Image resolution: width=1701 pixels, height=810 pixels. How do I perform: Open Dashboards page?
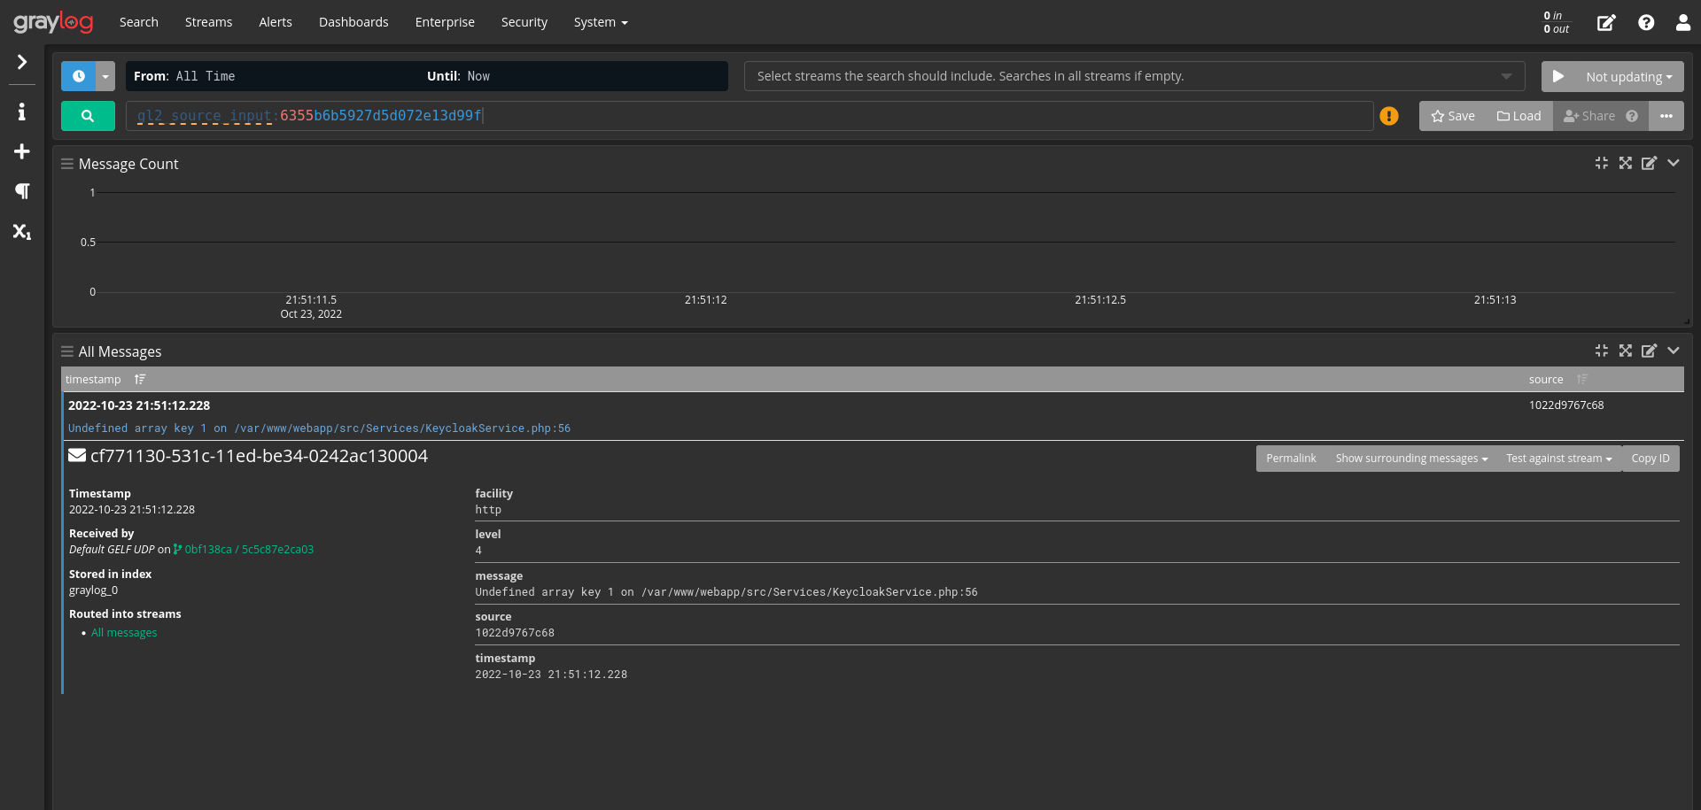point(353,22)
